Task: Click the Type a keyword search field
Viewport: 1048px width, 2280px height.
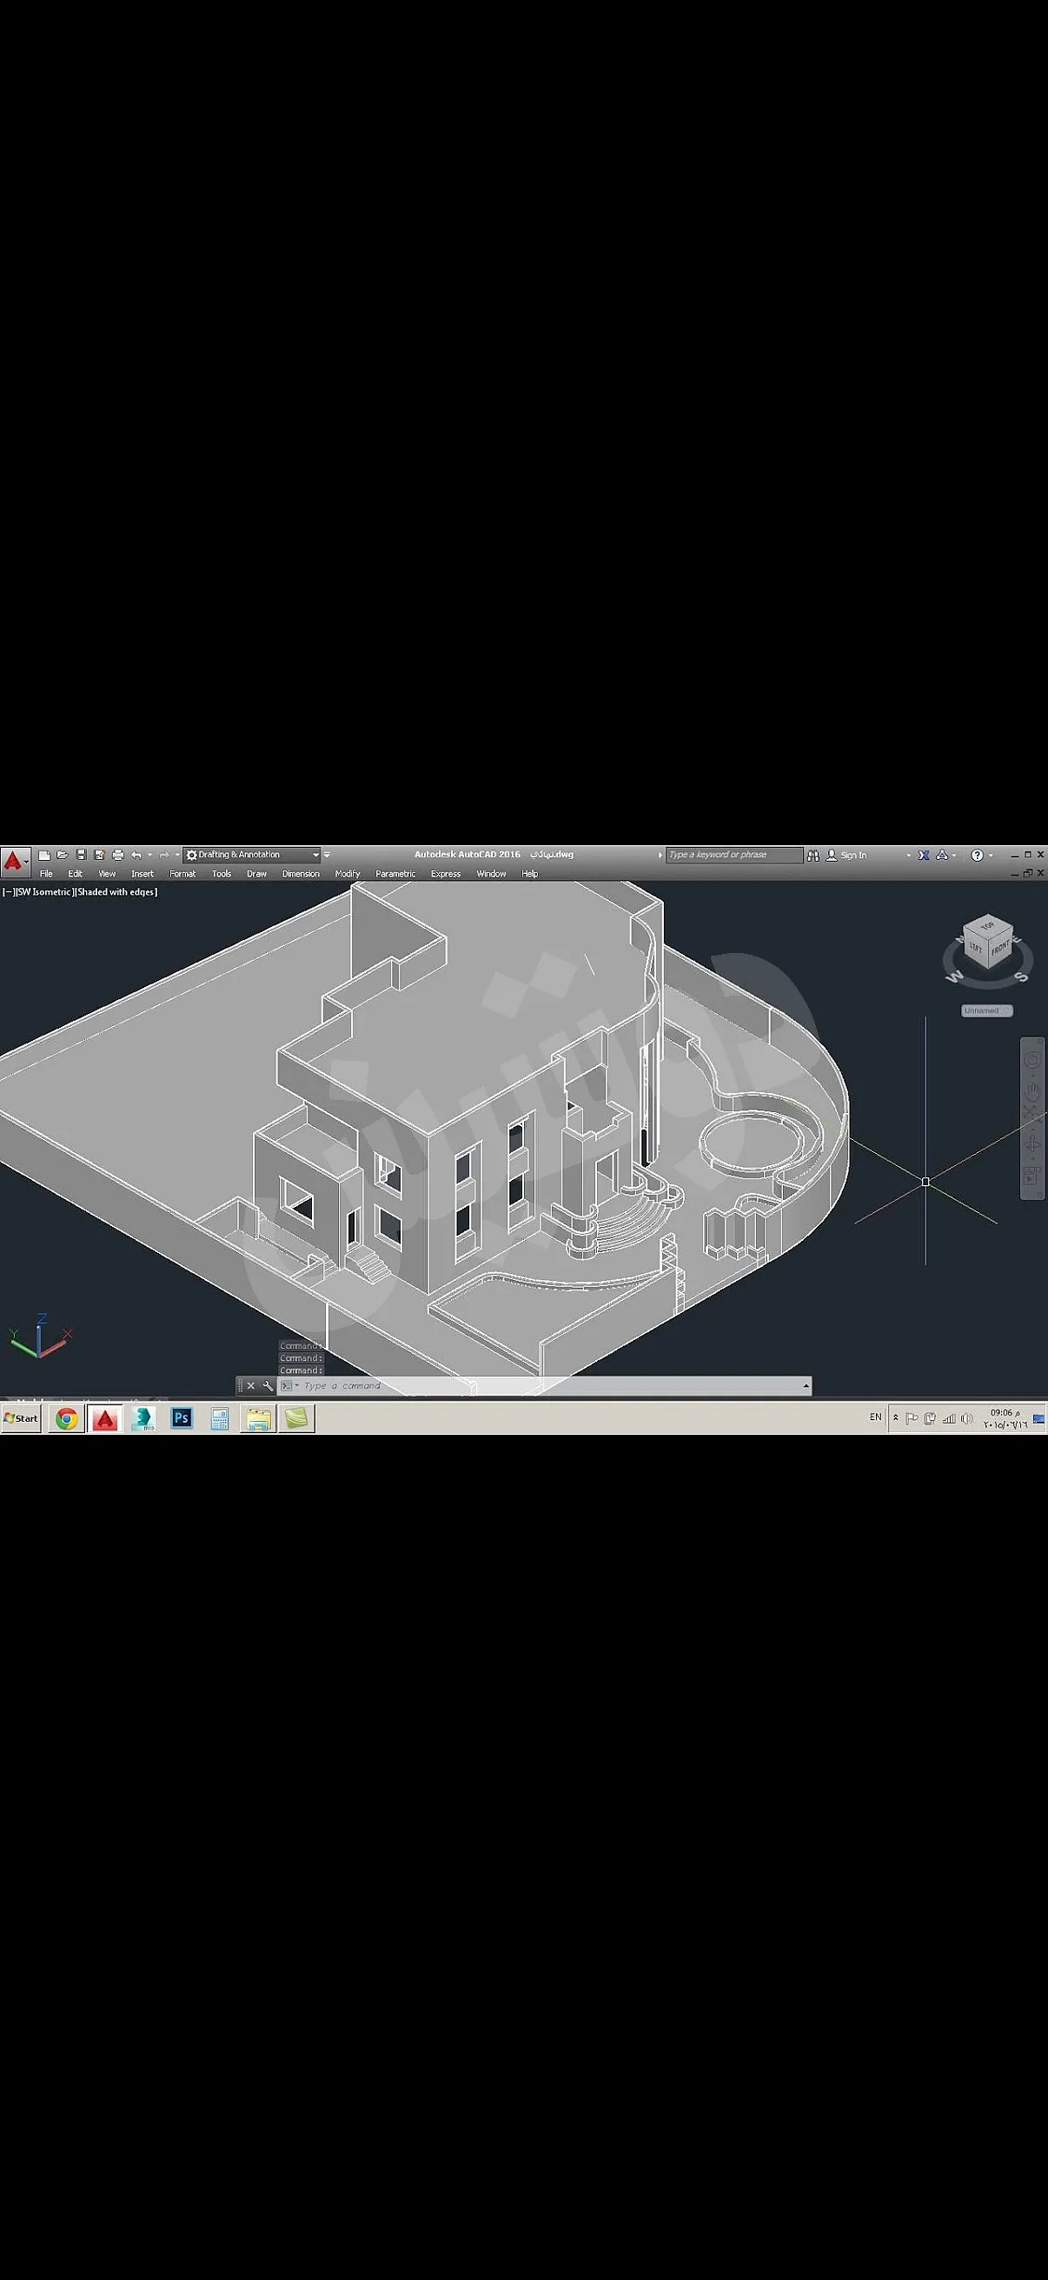Action: click(x=733, y=855)
